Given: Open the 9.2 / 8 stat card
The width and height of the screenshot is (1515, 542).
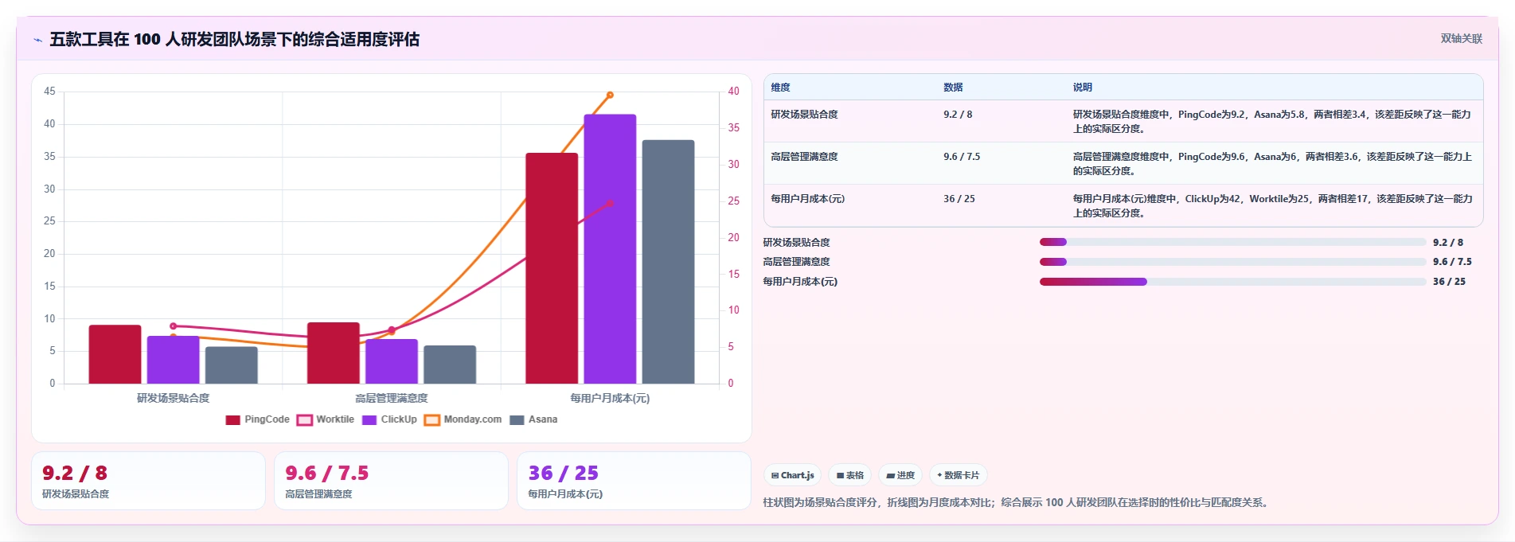Looking at the screenshot, I should coord(148,481).
